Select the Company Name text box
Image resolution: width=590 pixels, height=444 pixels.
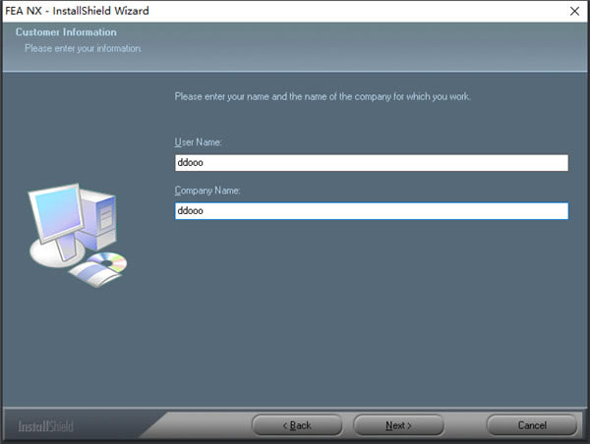click(371, 211)
